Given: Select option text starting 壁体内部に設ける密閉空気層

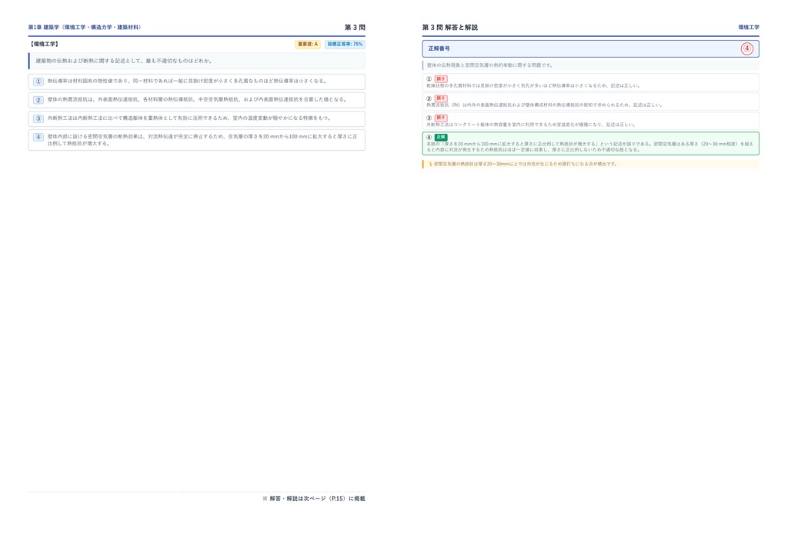Looking at the screenshot, I should pyautogui.click(x=202, y=139).
